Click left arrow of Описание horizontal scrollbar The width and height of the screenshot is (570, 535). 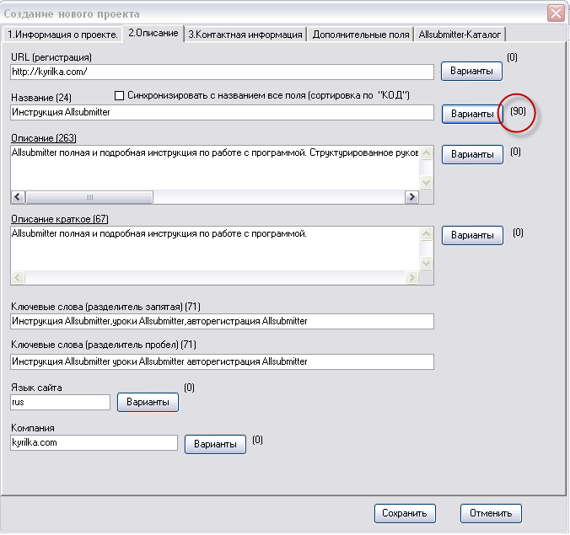pos(19,197)
